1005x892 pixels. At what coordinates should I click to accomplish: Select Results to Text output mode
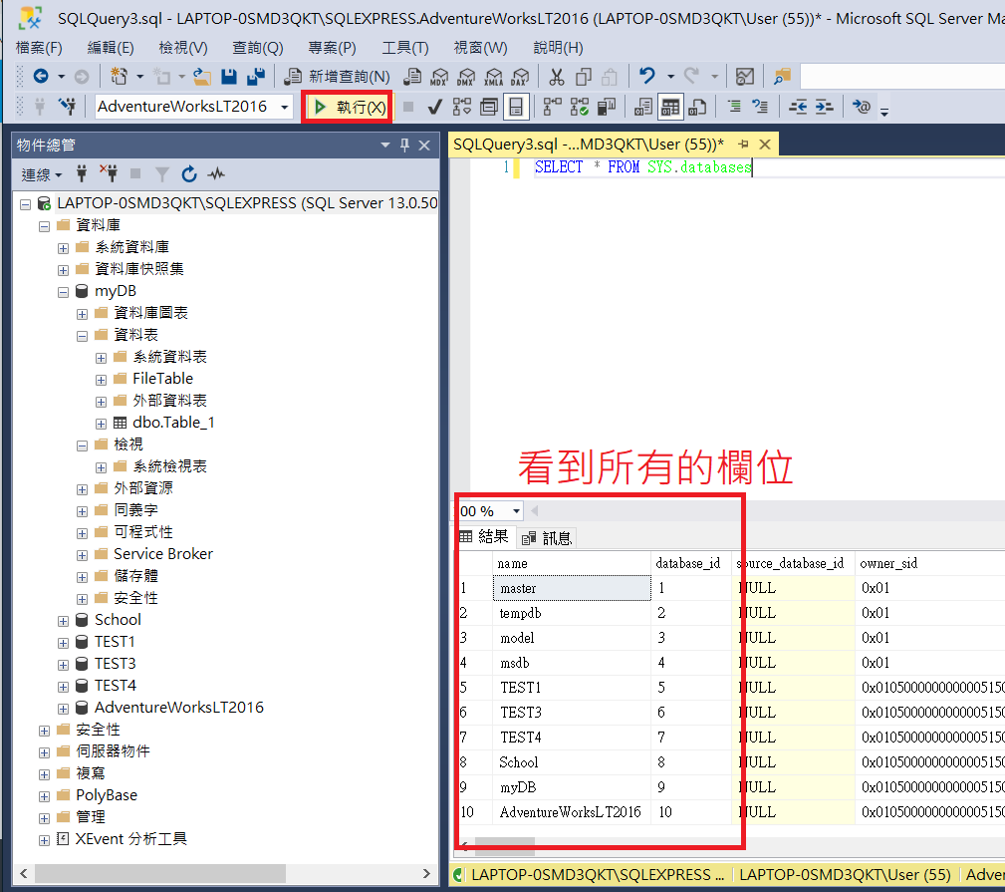(x=642, y=107)
